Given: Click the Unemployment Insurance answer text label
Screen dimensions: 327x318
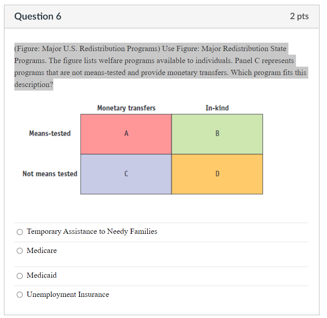Looking at the screenshot, I should (x=68, y=294).
